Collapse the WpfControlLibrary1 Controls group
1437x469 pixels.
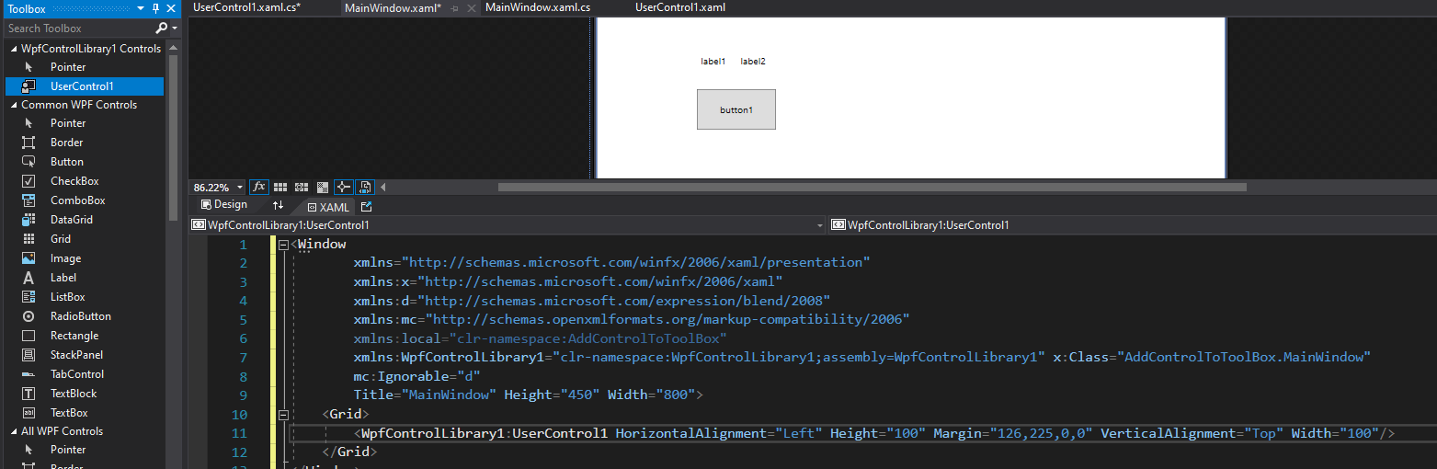click(x=14, y=49)
